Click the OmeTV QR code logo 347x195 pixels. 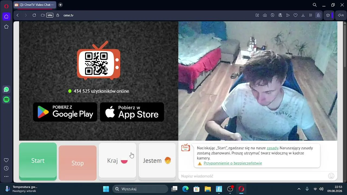99,60
